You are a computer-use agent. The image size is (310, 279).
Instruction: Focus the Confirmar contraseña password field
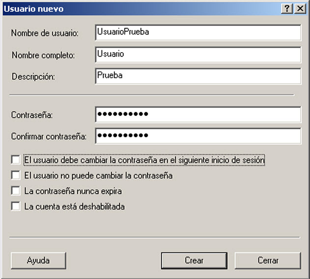(x=197, y=136)
